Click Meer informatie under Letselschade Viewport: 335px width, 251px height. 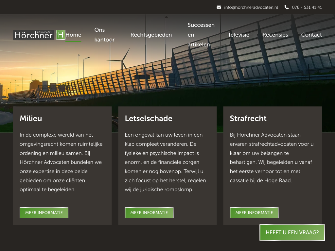149,213
